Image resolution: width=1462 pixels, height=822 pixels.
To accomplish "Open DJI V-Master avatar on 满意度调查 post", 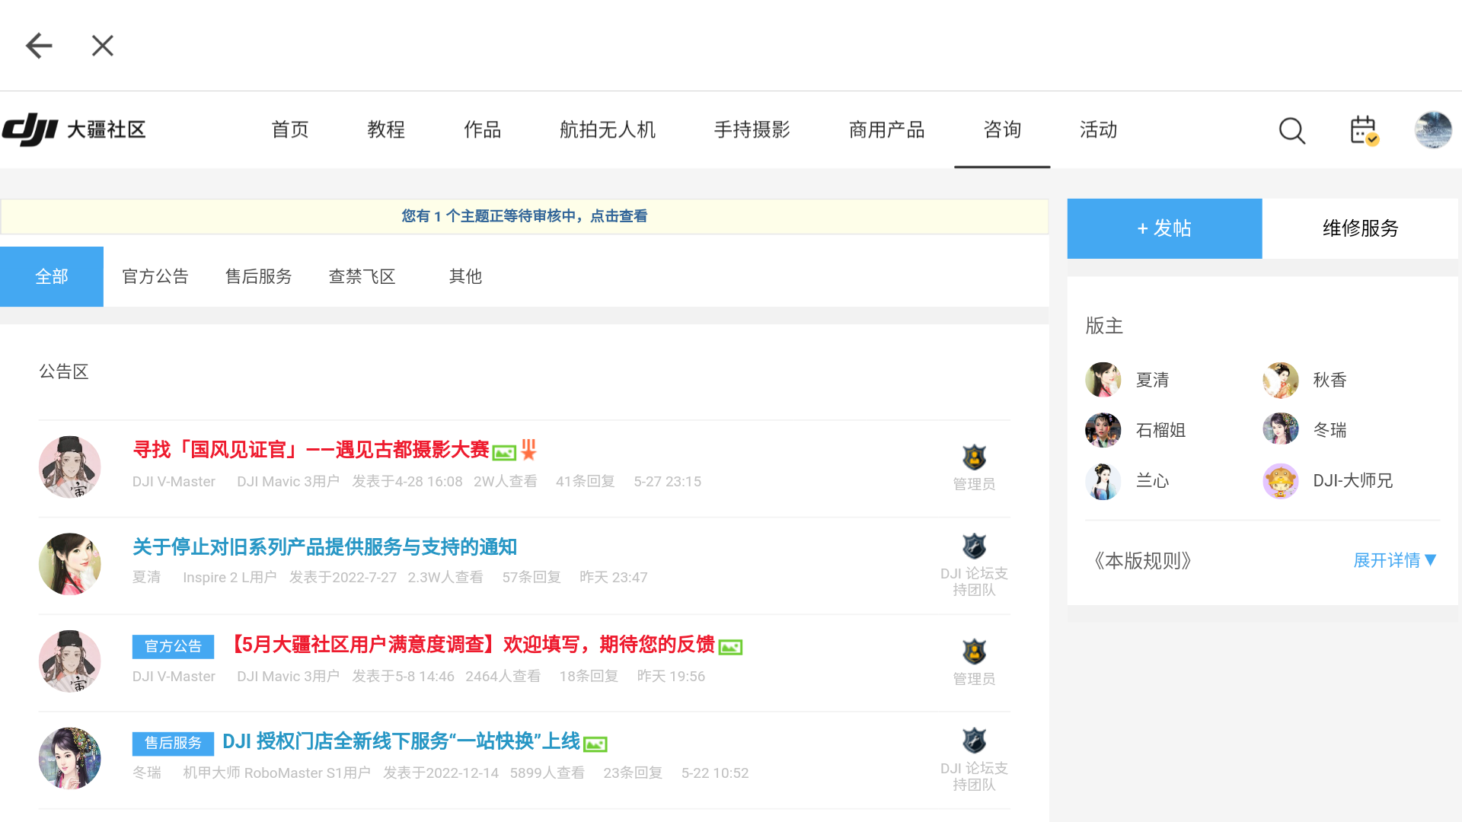I will coord(70,661).
